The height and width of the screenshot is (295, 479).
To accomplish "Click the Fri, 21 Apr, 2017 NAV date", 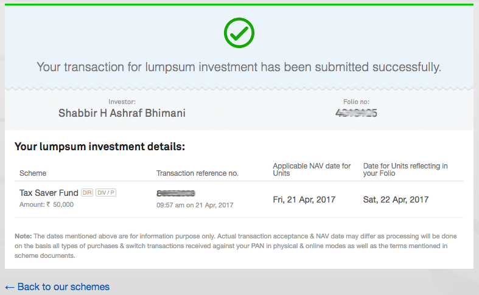I will point(304,200).
